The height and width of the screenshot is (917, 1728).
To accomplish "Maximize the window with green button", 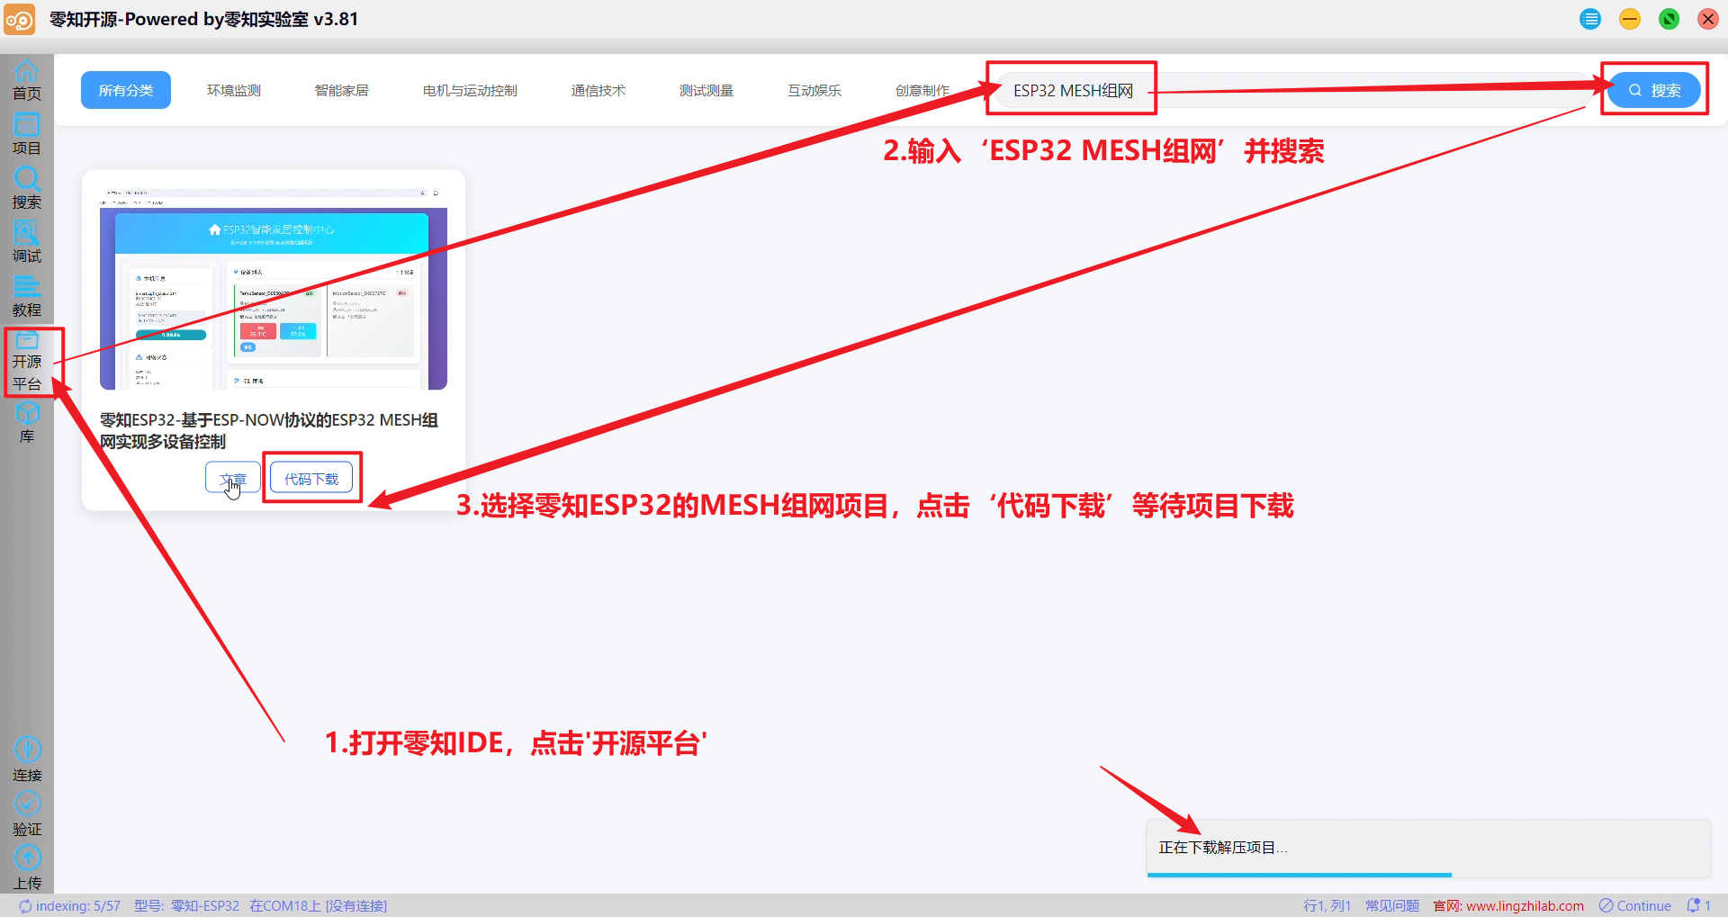I will (x=1669, y=19).
